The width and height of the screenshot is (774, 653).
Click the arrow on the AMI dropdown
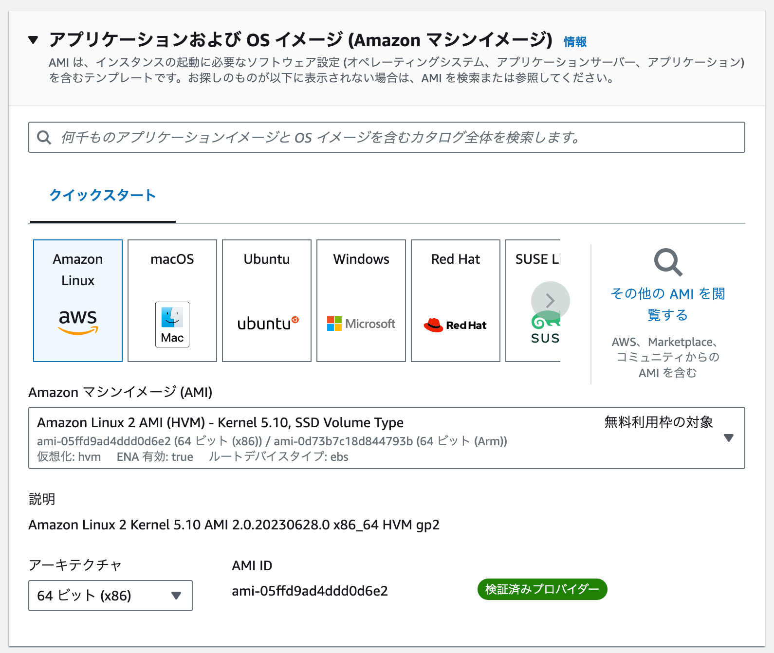[x=729, y=438]
